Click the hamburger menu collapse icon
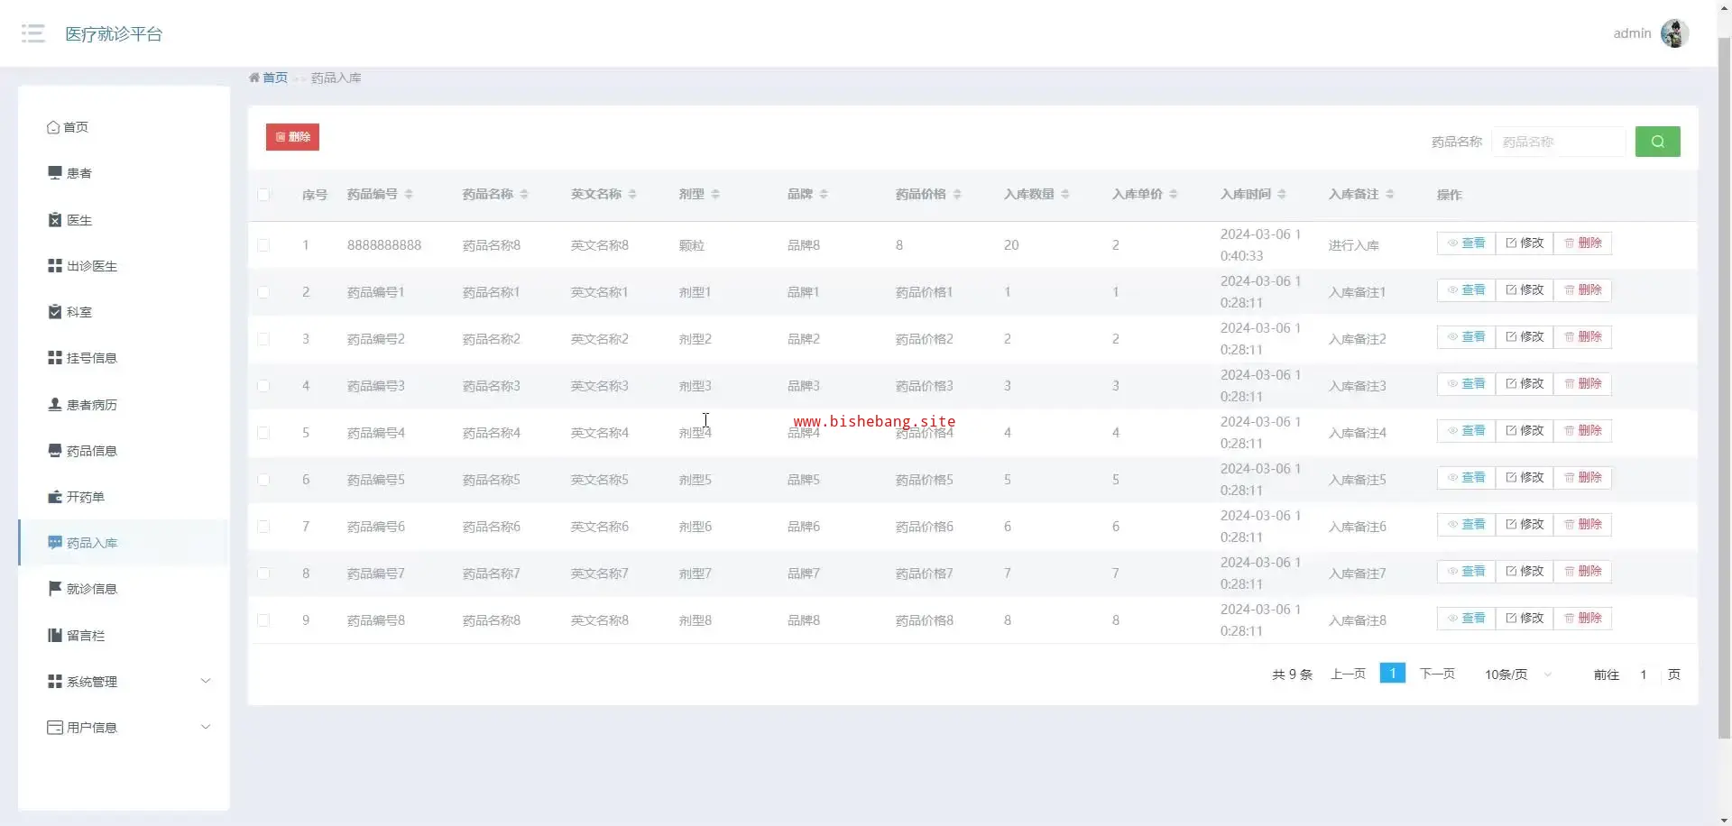This screenshot has width=1732, height=826. [x=33, y=34]
